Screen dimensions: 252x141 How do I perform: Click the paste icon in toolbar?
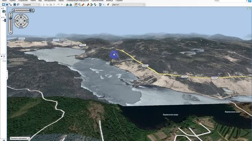(x=51, y=5)
